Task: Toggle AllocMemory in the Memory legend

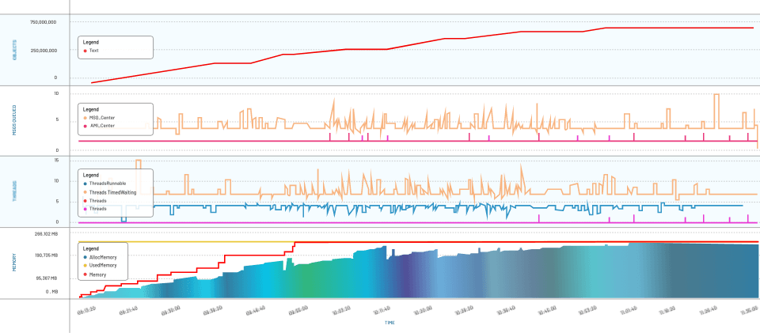Action: pos(100,258)
